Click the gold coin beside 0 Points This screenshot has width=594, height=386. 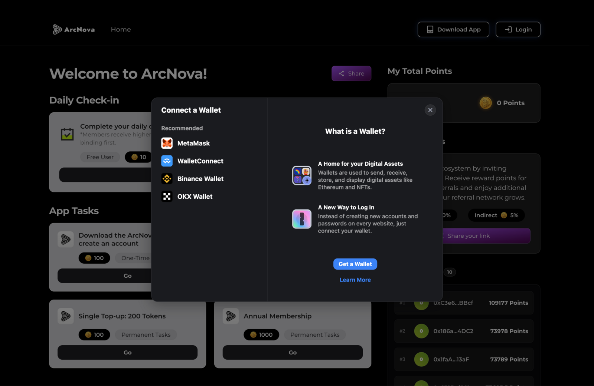tap(486, 103)
